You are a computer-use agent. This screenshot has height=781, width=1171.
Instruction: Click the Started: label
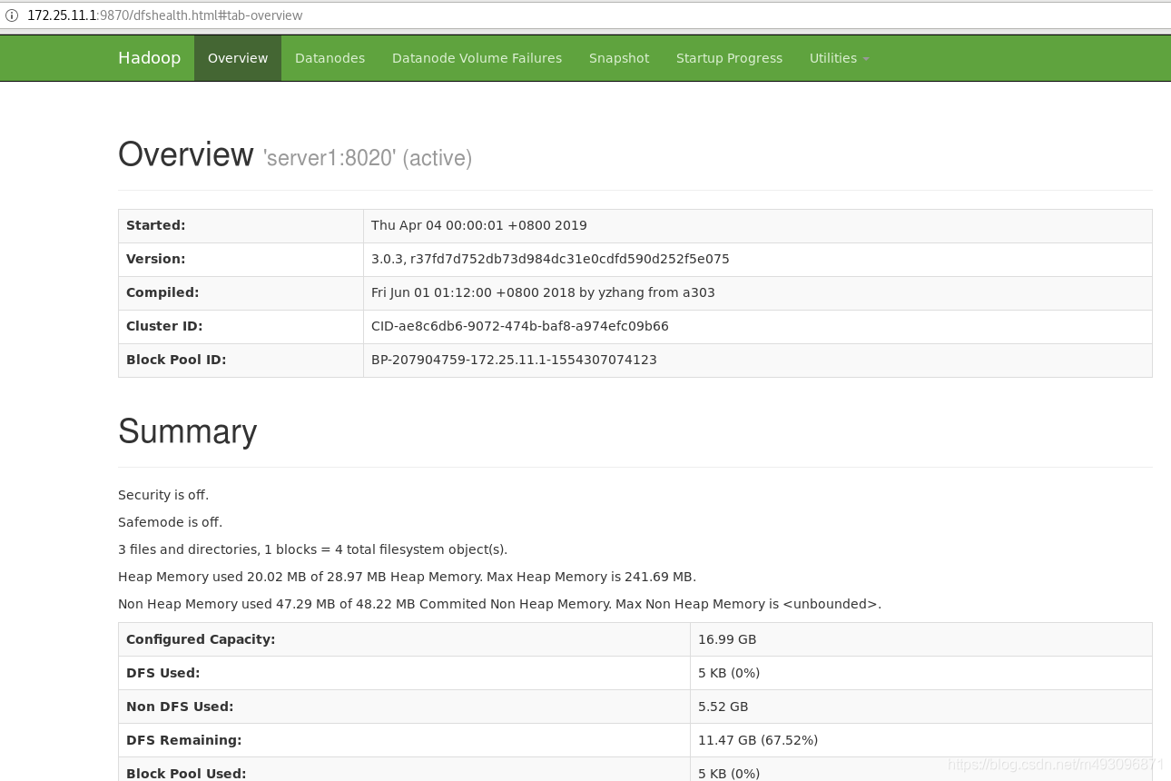(x=155, y=225)
